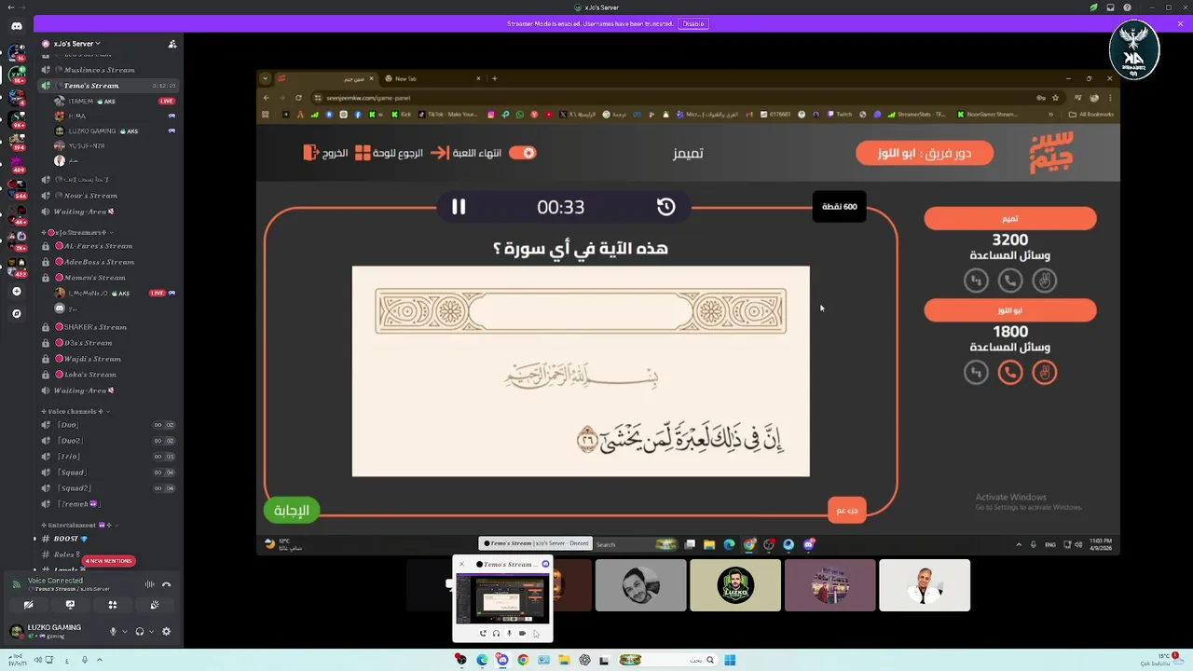Open the invite people icon beside server name

tap(171, 44)
